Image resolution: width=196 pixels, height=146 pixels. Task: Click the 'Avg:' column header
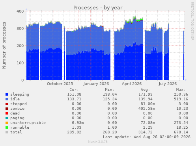145,90
